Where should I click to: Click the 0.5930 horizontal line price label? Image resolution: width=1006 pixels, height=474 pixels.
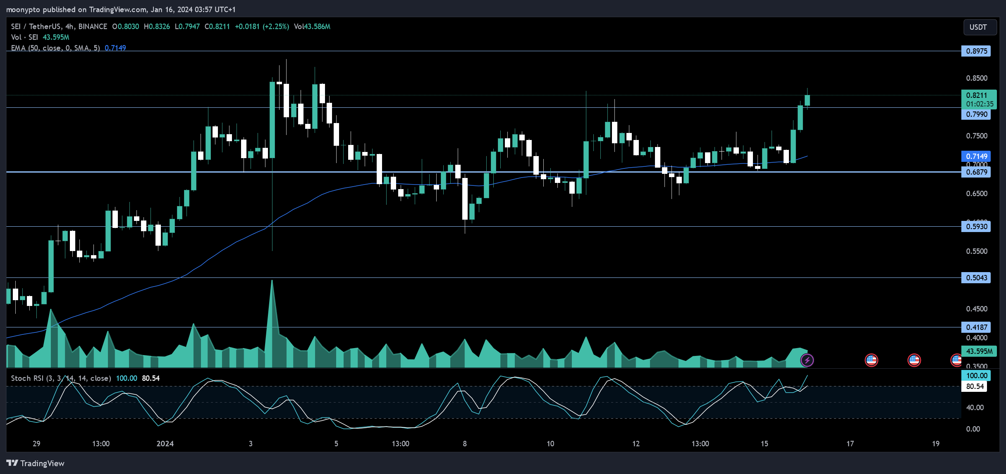click(976, 226)
